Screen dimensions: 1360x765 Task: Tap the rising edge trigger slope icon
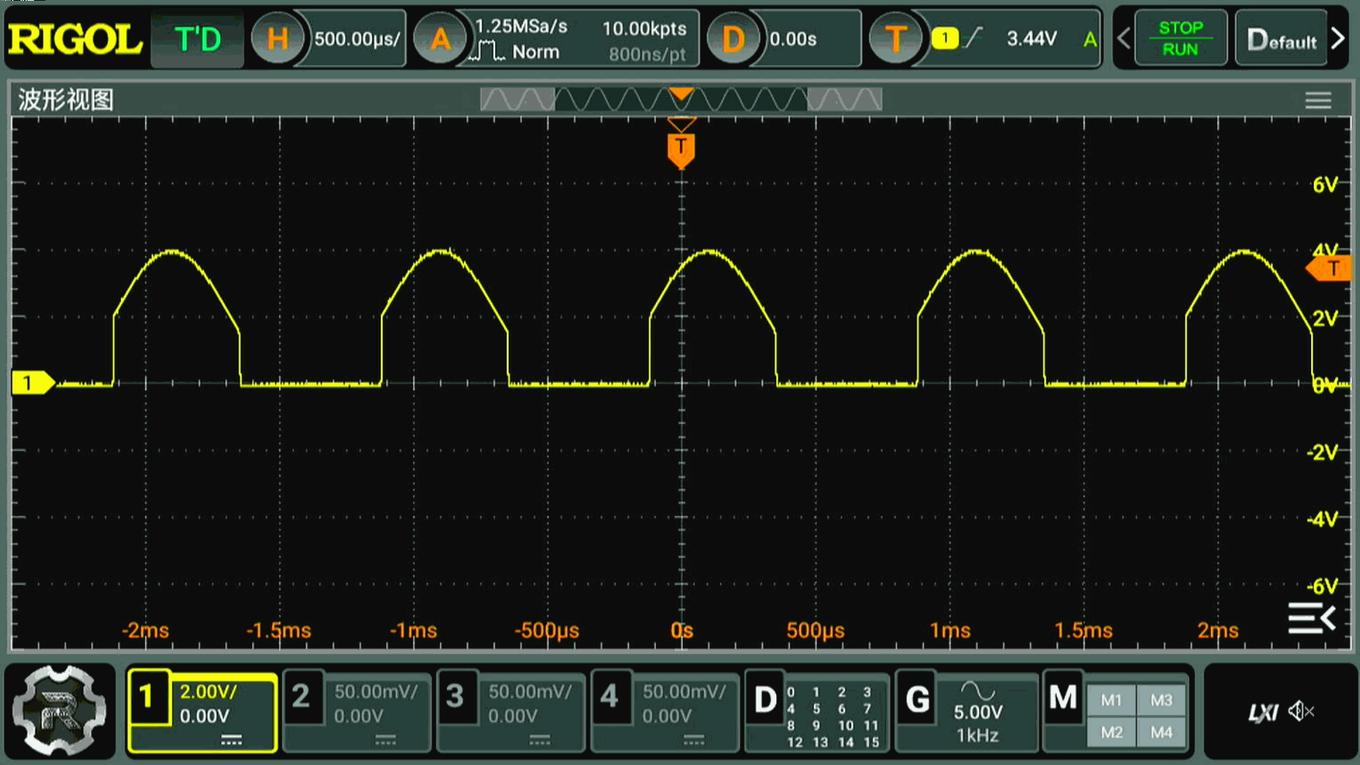coord(975,38)
